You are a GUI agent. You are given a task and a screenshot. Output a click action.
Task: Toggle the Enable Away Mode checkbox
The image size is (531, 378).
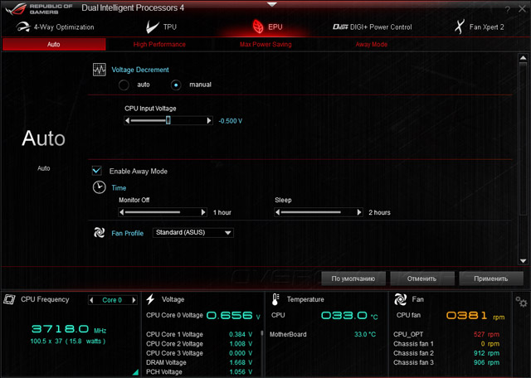[x=97, y=171]
